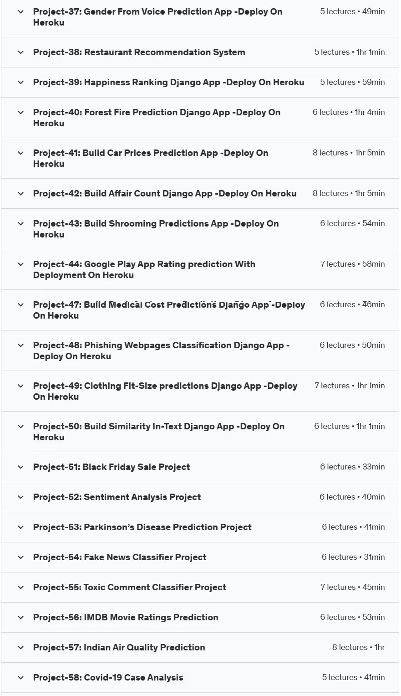Expand Project-56 IMDB Movie Ratings chevron
The image size is (401, 696).
point(20,618)
